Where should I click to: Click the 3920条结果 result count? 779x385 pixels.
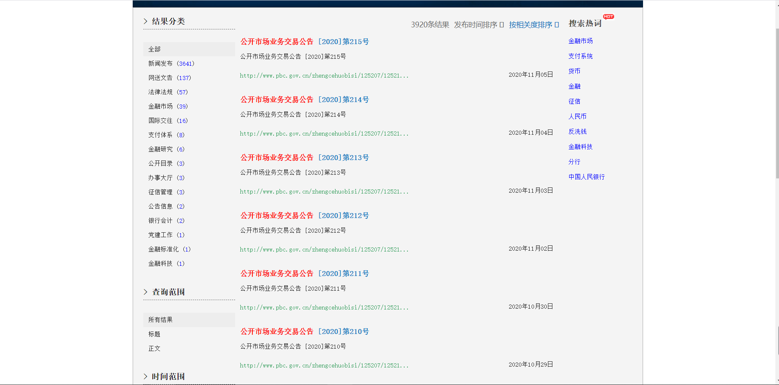pos(430,25)
